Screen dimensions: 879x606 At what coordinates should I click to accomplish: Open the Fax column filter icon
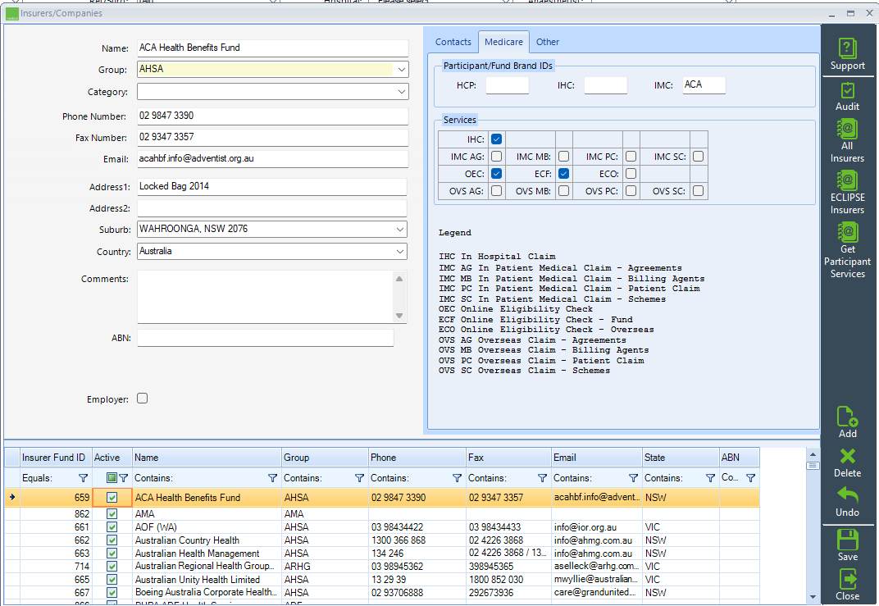542,478
